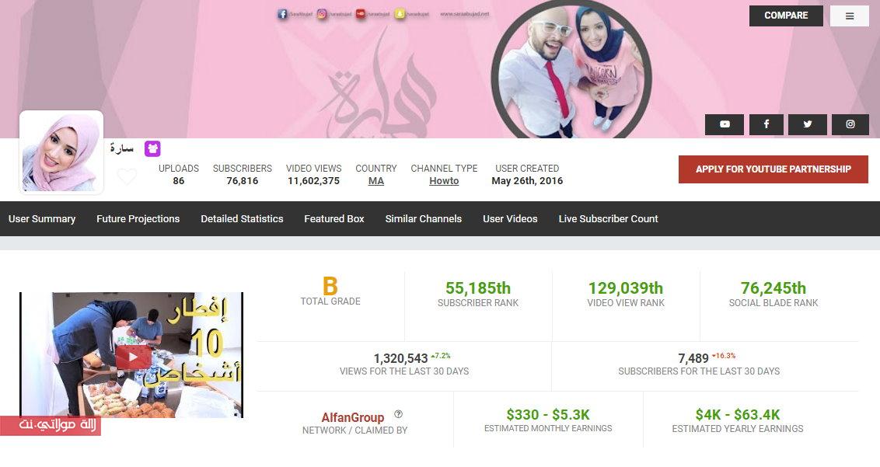Go to Detailed Statistics tab
The height and width of the screenshot is (467, 880).
pos(242,219)
